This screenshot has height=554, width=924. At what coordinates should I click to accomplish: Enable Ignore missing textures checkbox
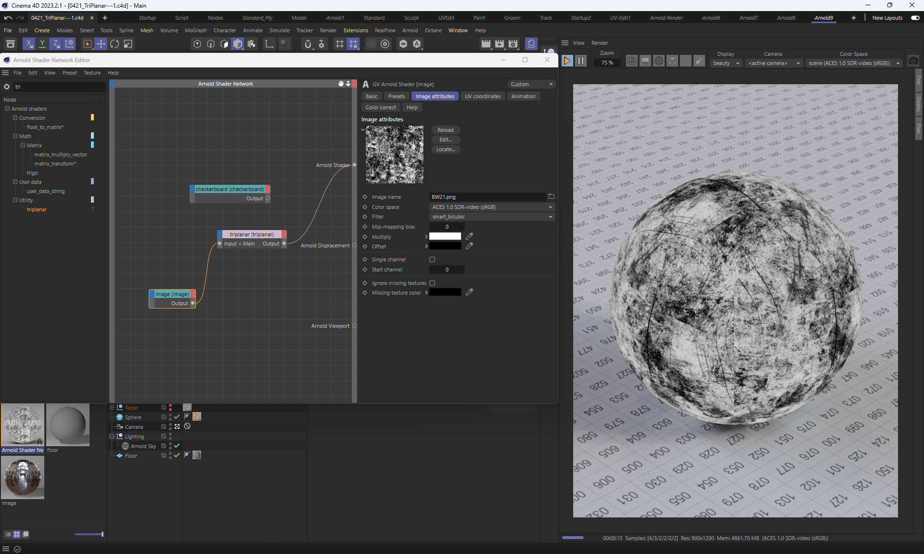tap(432, 283)
